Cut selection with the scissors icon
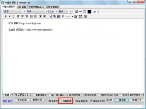This screenshot has height=109, width=146. click(x=51, y=16)
